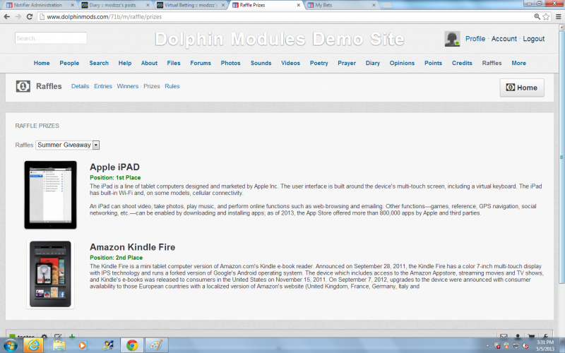Bookmark this page with the star icon
The height and width of the screenshot is (353, 565).
tap(546, 16)
